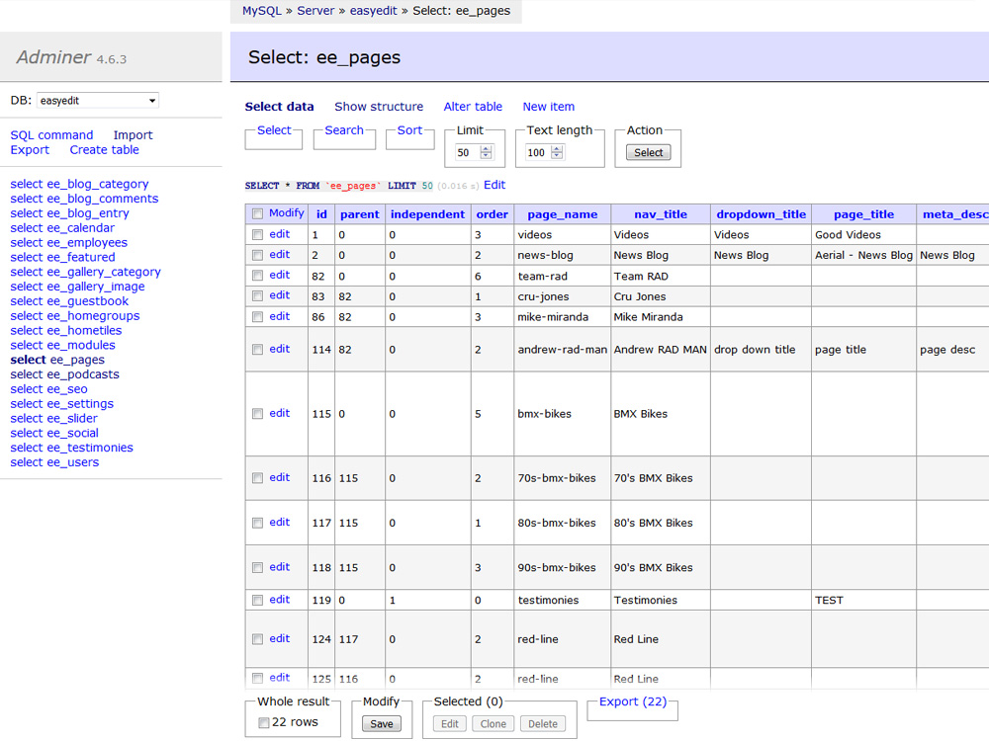This screenshot has height=741, width=989.
Task: Click the Save button under Modify
Action: pyautogui.click(x=381, y=724)
